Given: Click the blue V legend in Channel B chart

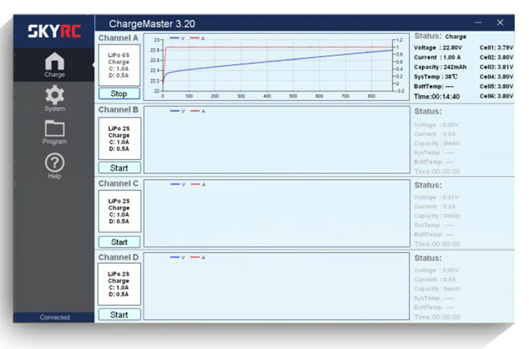Looking at the screenshot, I should 178,111.
